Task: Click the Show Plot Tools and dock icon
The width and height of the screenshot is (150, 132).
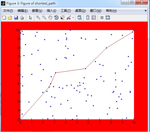Action: [108, 18]
